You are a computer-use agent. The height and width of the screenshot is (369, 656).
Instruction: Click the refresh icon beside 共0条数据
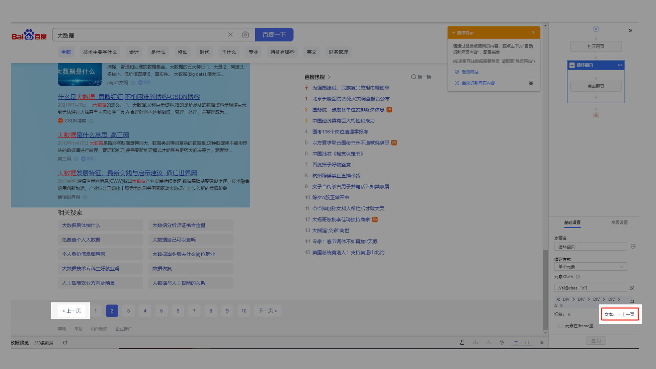65,343
